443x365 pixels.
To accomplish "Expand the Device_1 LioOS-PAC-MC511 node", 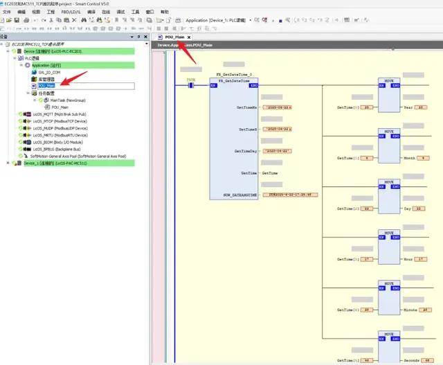I will pyautogui.click(x=8, y=163).
